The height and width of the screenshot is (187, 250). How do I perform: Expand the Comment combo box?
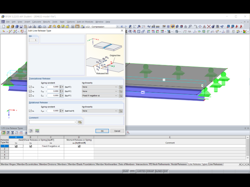[75, 122]
